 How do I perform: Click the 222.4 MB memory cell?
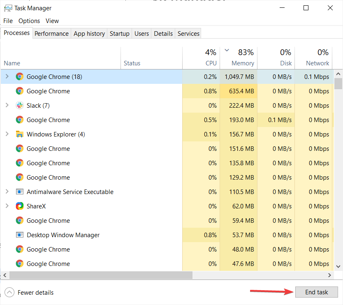pyautogui.click(x=239, y=106)
